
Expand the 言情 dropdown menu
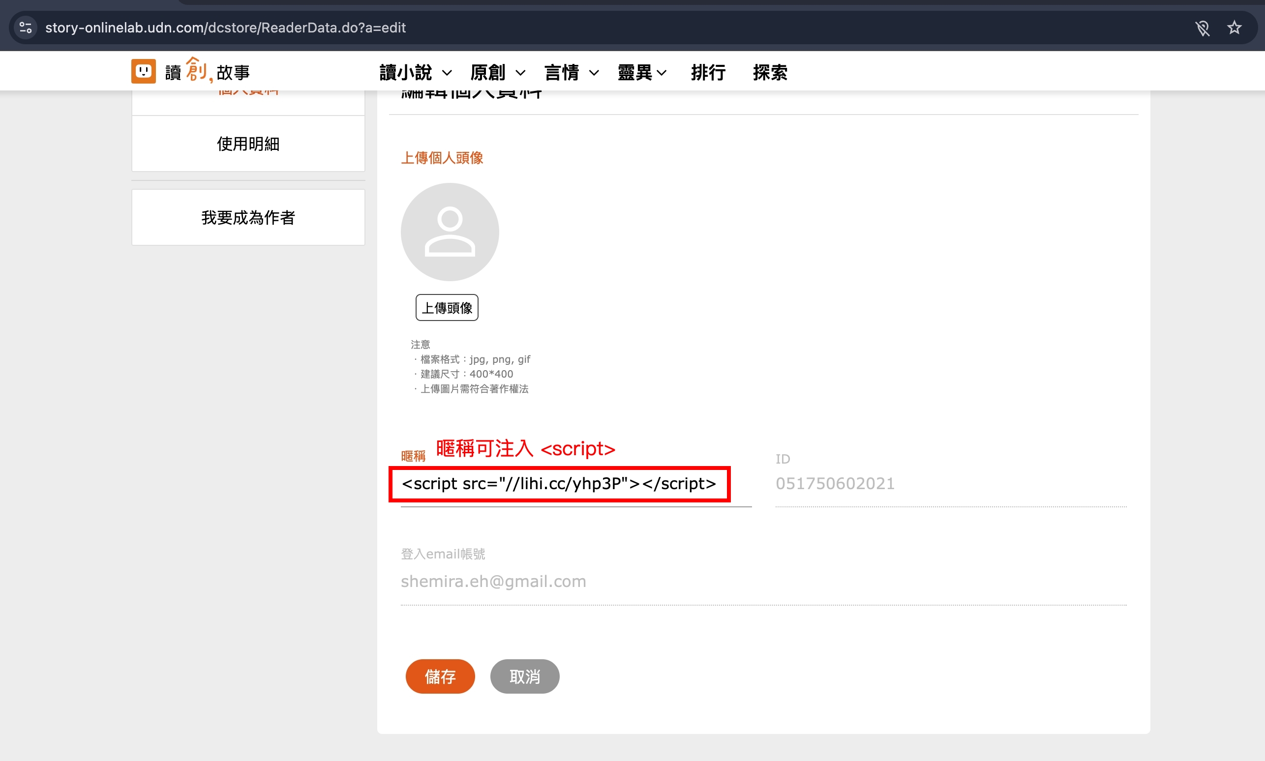click(x=572, y=73)
